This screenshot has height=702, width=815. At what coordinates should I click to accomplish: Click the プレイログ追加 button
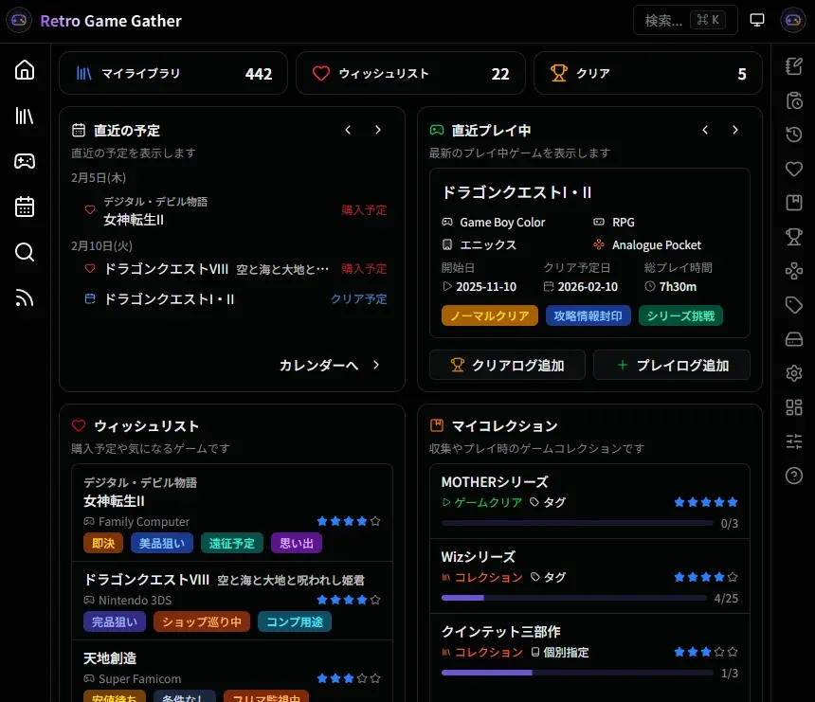click(x=672, y=366)
